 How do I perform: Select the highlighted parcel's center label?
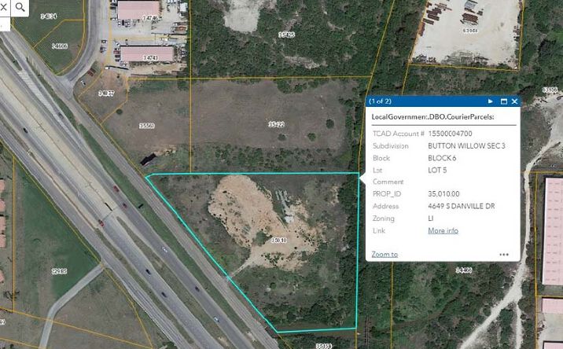click(x=278, y=239)
